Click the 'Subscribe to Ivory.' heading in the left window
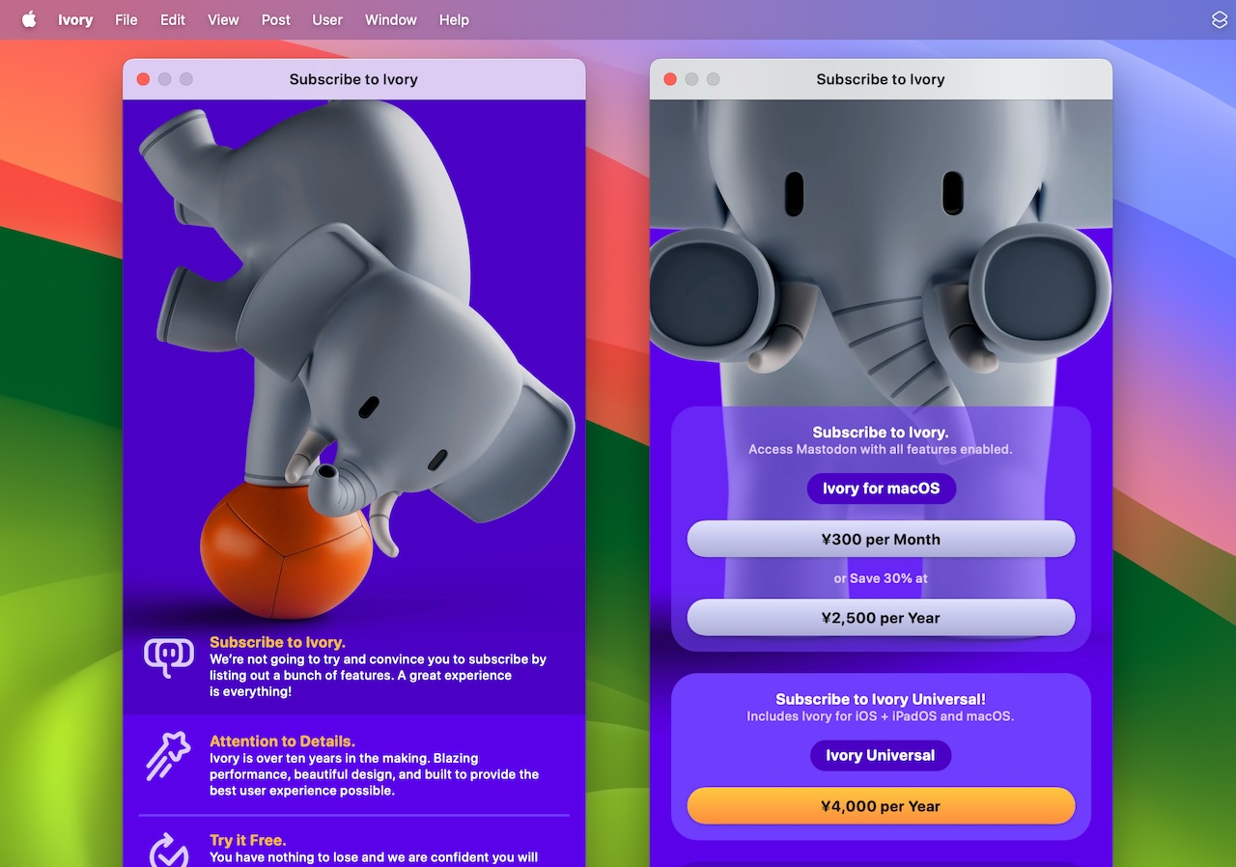 (x=277, y=642)
